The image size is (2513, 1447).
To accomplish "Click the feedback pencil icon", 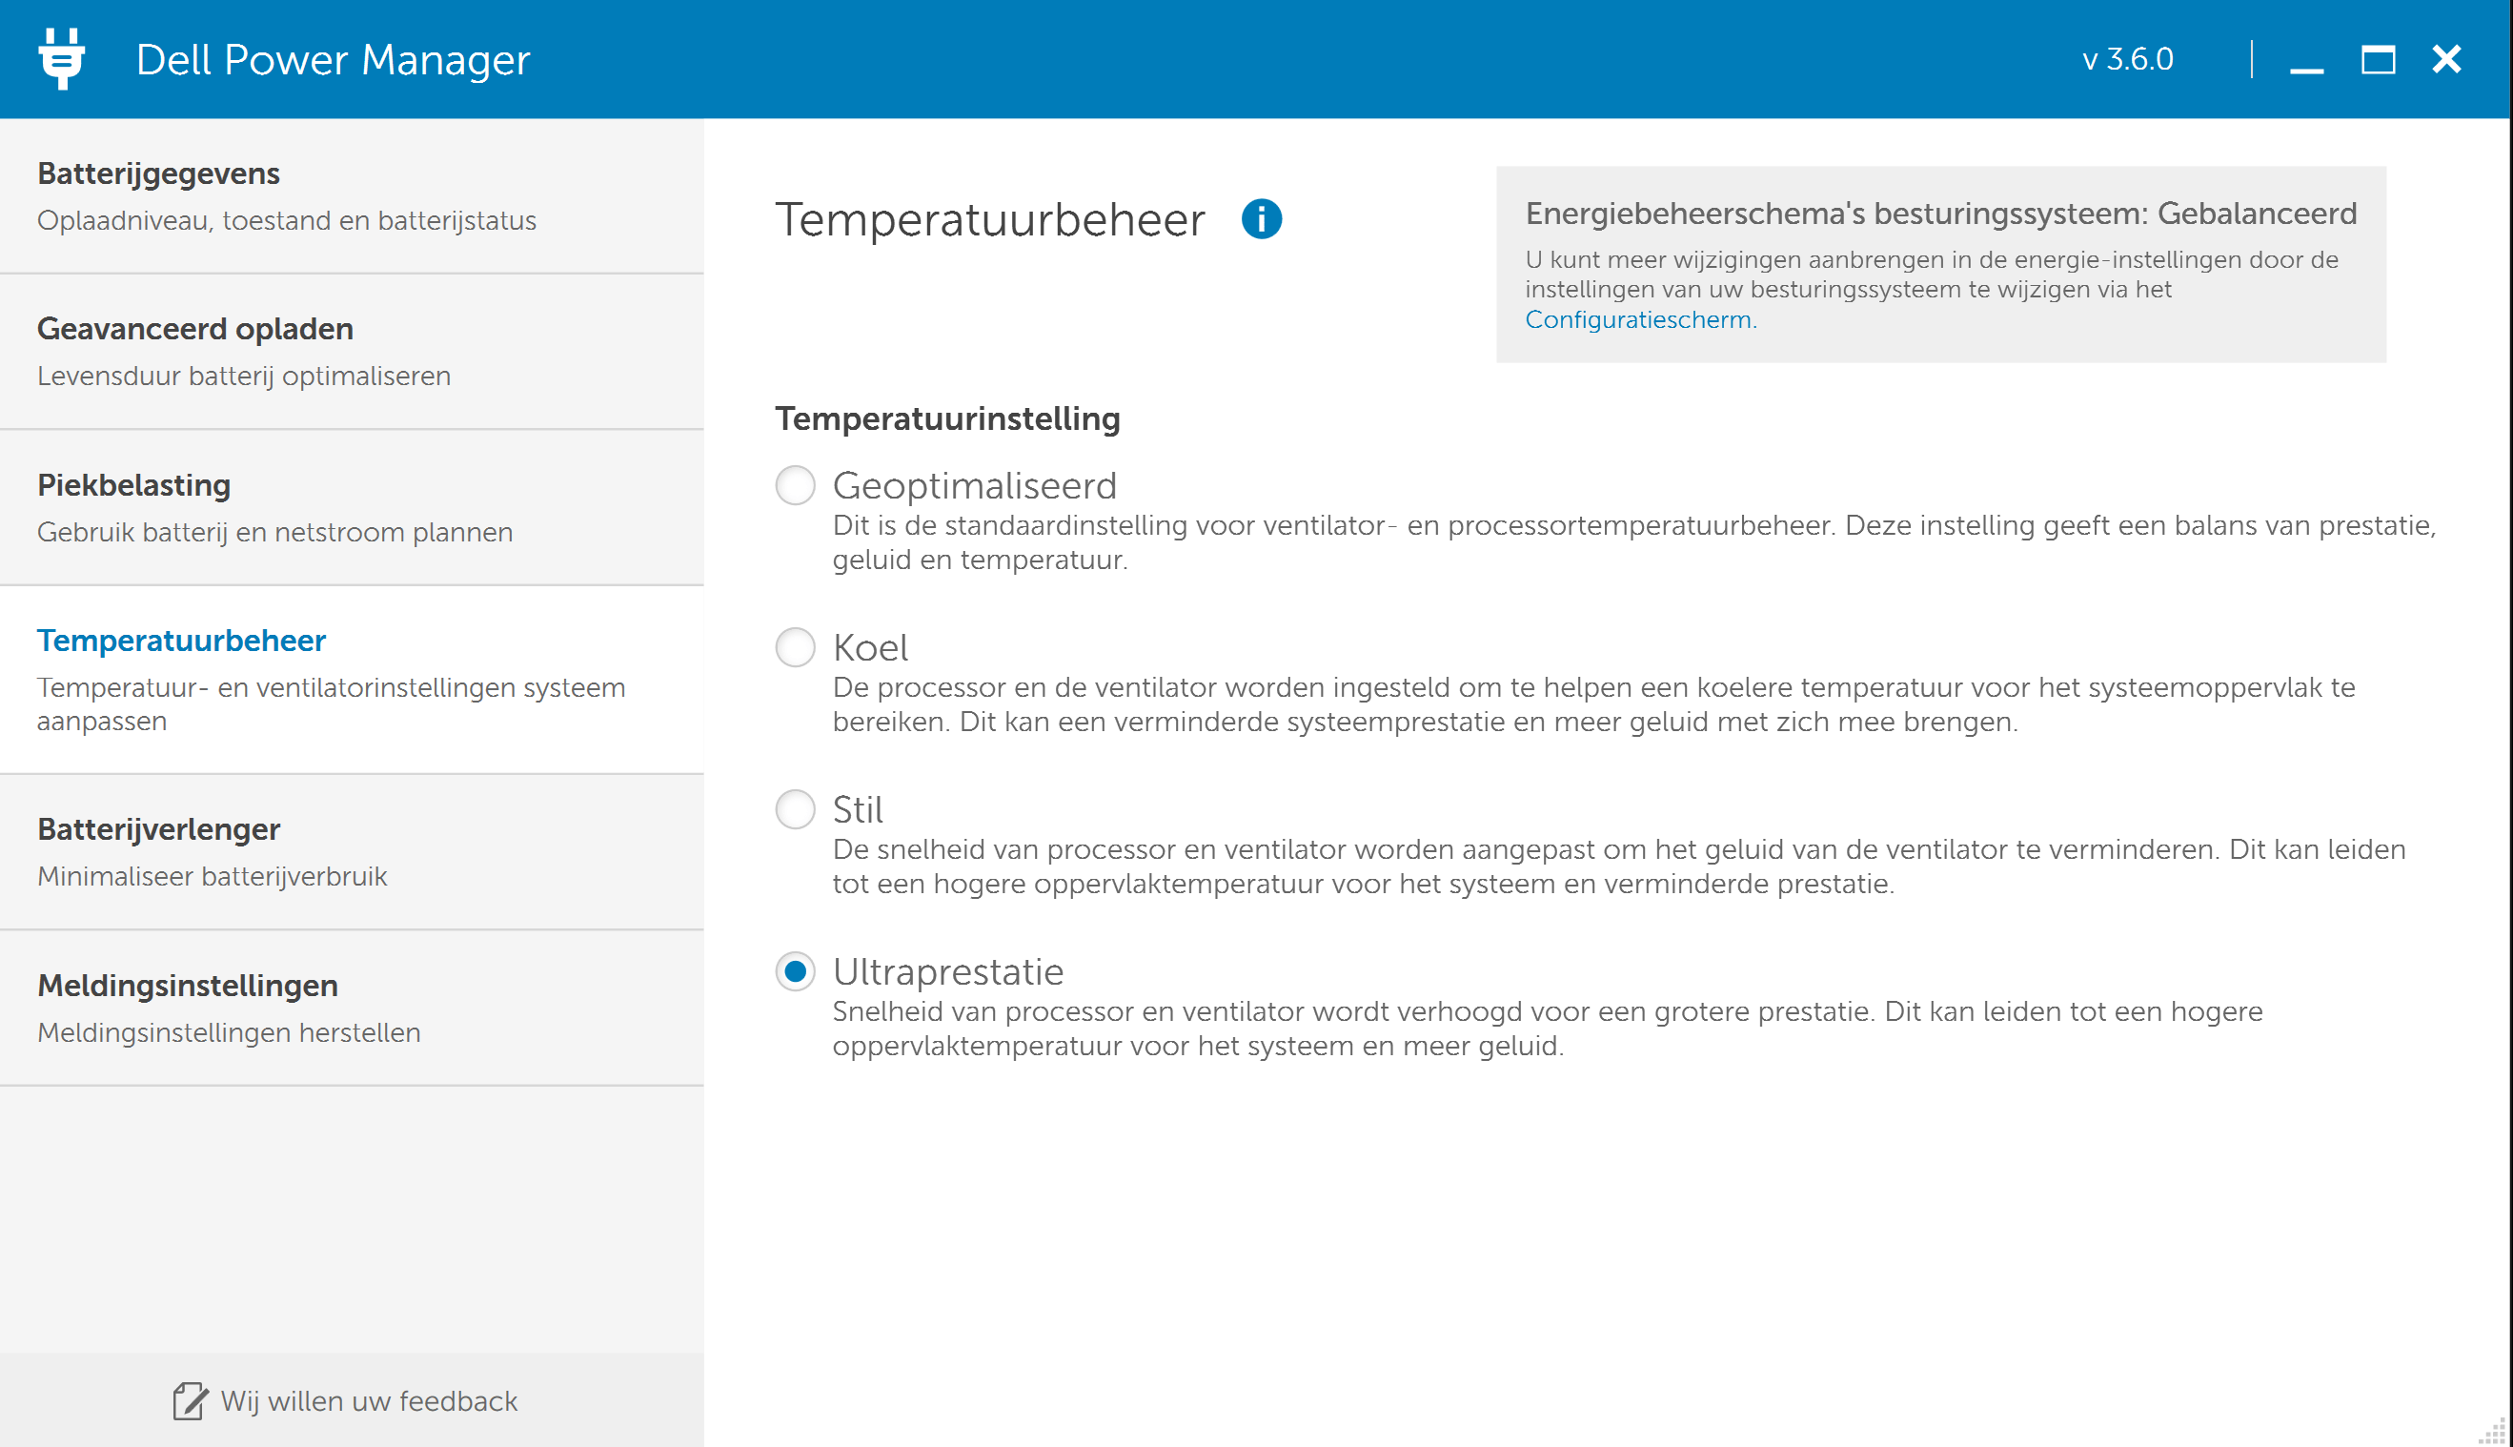I will [189, 1400].
